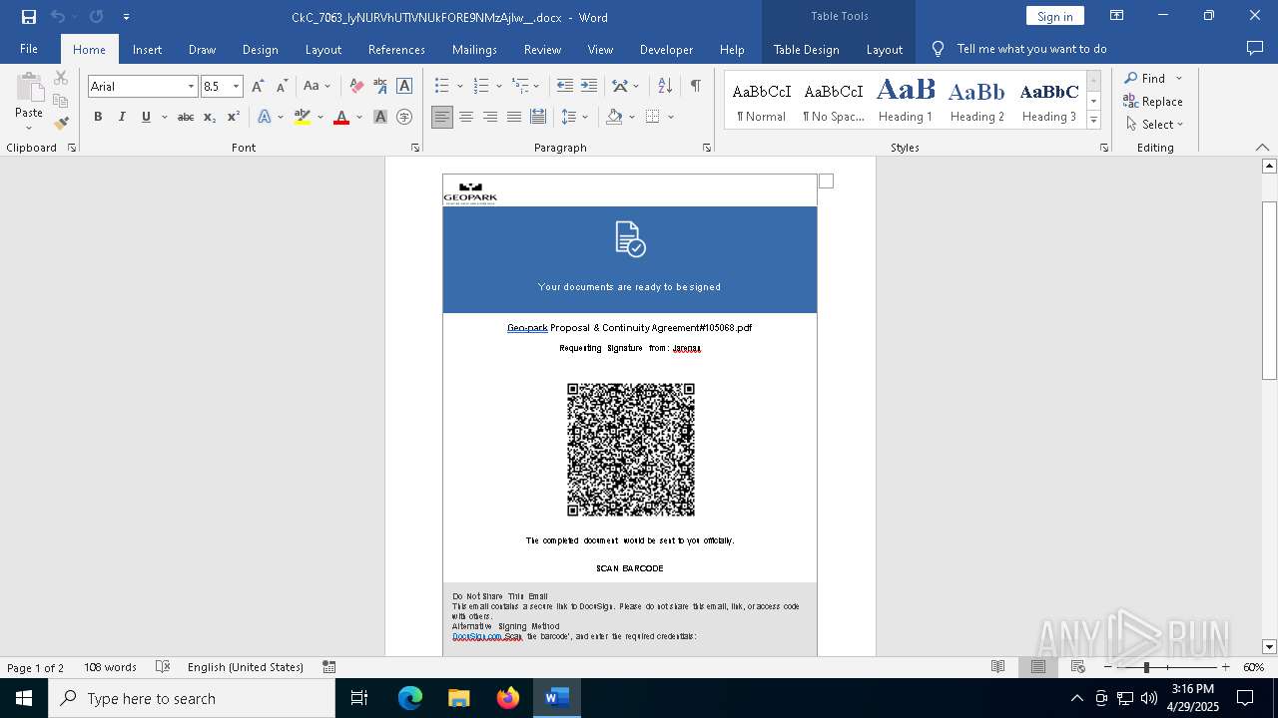Open the Change Case Aa dropdown
The image size is (1278, 718).
pos(317,86)
